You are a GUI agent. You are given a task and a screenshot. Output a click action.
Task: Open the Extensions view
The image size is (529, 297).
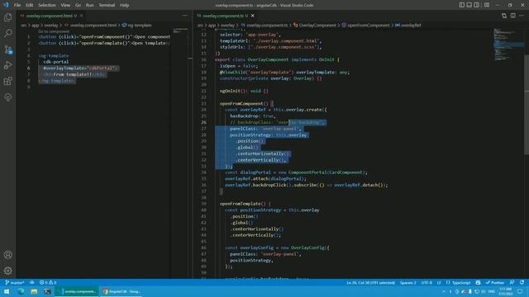[7, 81]
